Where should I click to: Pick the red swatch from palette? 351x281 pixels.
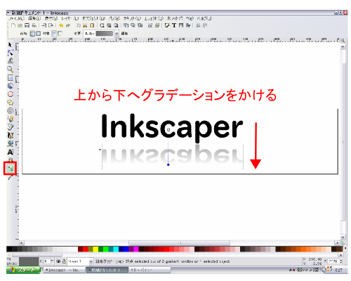coord(86,249)
